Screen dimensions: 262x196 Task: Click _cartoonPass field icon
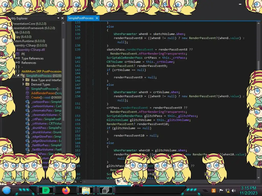pyautogui.click(x=27, y=102)
